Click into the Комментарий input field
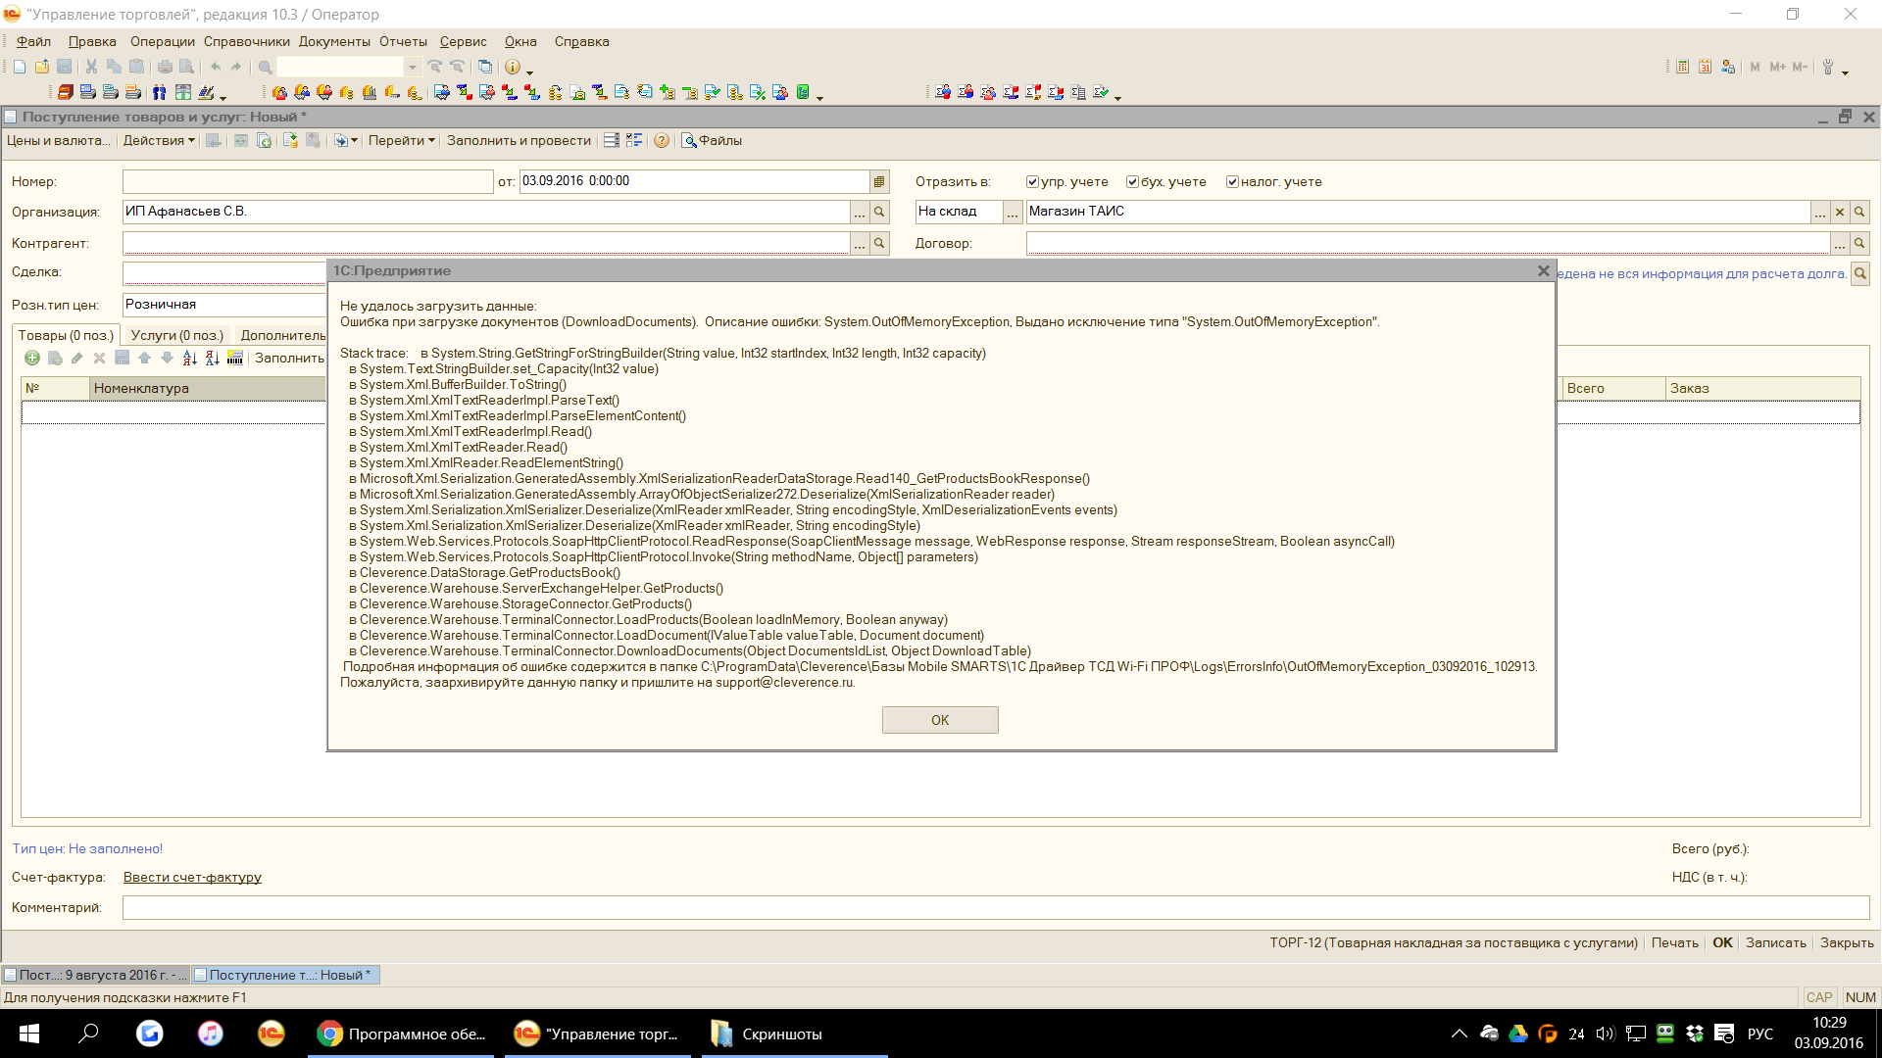The image size is (1882, 1058). [995, 907]
